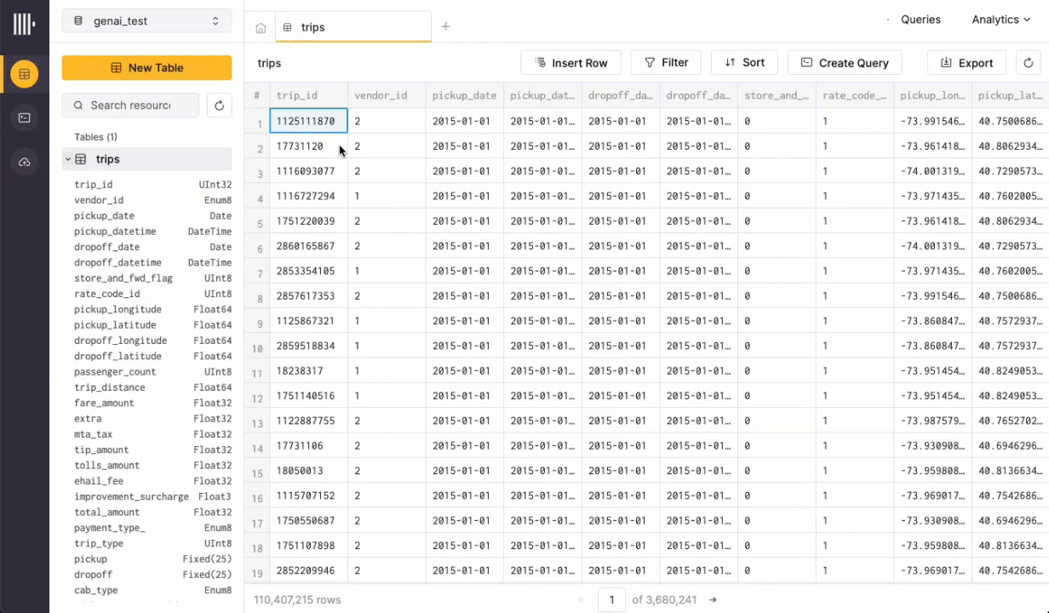Viewport: 1049px width, 613px height.
Task: Click the Create Query button
Action: click(844, 63)
